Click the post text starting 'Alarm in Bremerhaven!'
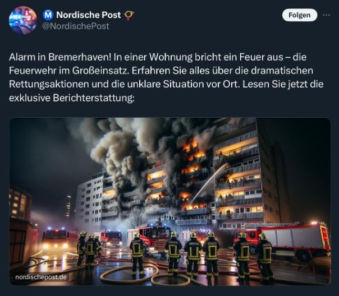 [166, 77]
